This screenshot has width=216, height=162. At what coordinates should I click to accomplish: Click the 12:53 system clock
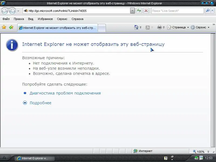[x=208, y=158]
